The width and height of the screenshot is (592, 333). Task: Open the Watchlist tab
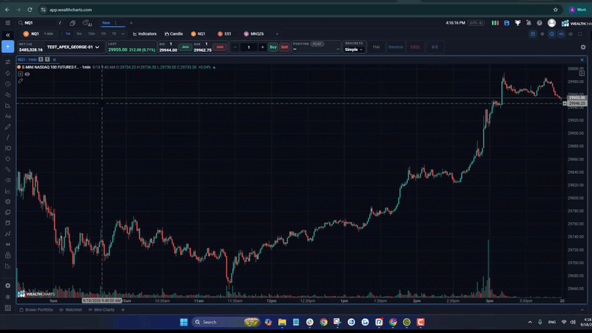(70, 310)
